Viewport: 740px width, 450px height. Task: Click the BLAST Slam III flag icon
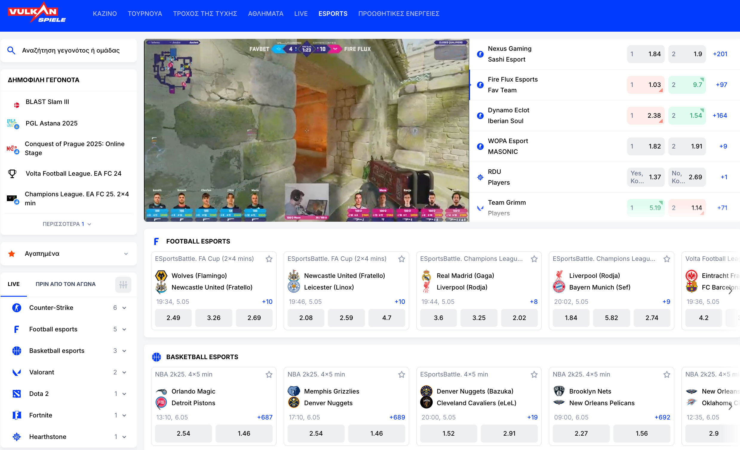[x=17, y=105]
